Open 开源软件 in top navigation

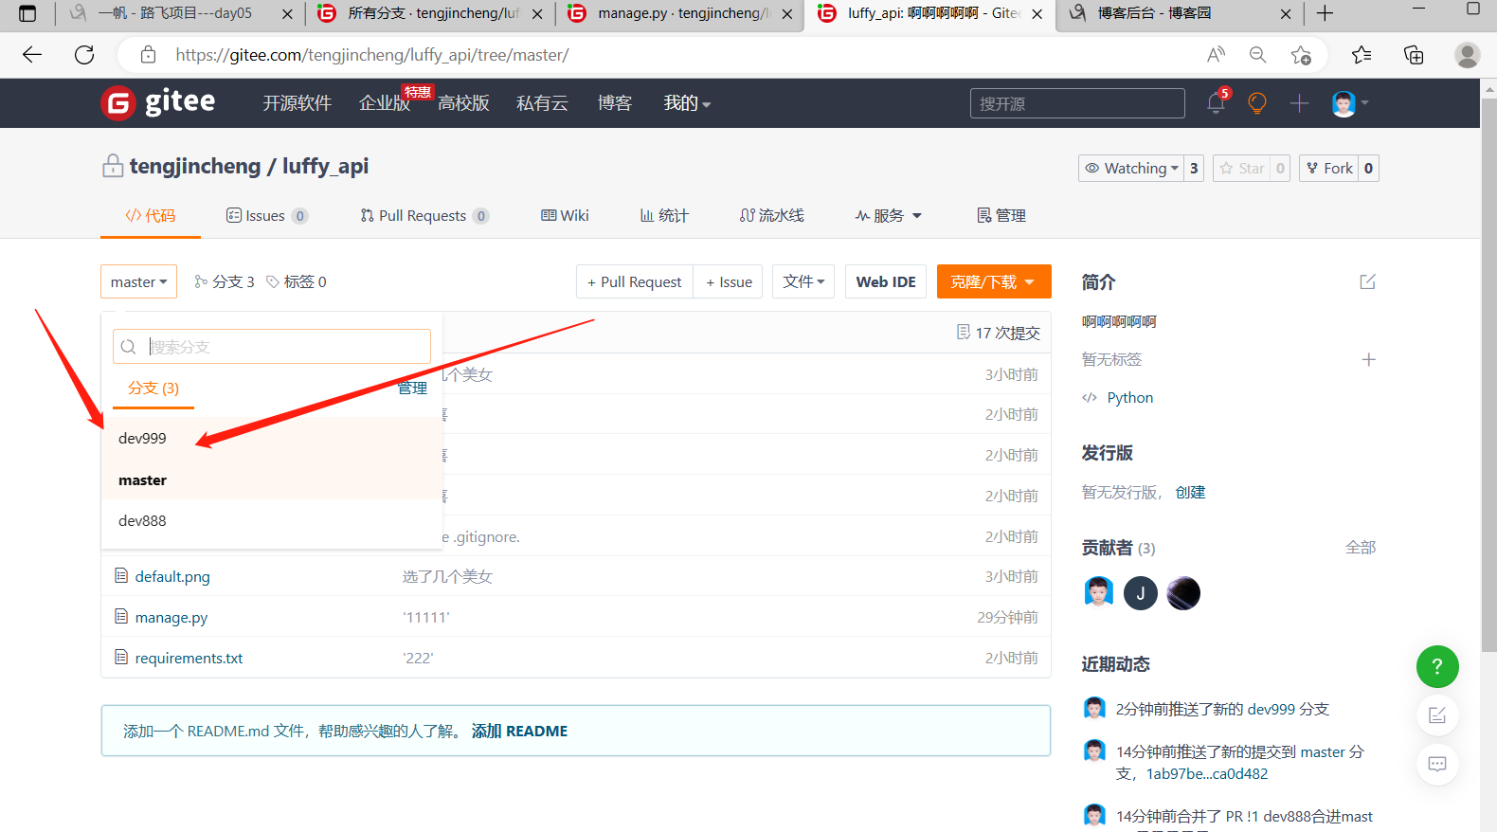[x=297, y=102]
